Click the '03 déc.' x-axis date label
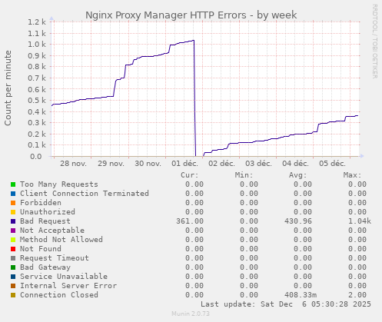The height and width of the screenshot is (322, 382). click(258, 164)
